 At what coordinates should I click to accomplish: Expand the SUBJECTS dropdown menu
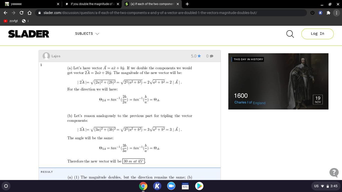(x=87, y=33)
